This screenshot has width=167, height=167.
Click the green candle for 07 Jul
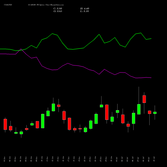click(x=139, y=109)
